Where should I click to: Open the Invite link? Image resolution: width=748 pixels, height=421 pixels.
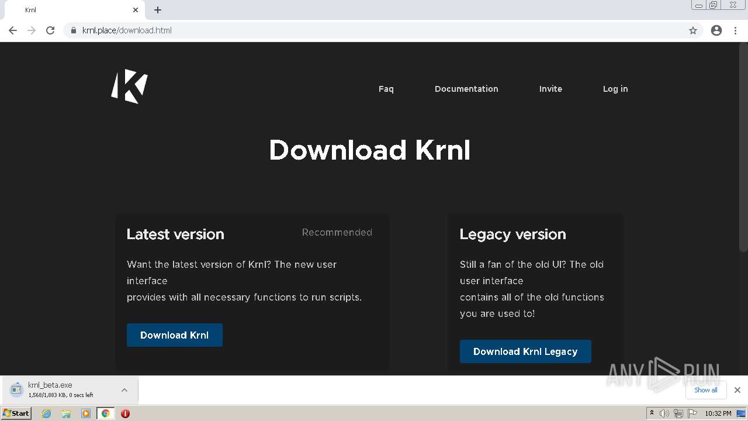coord(550,89)
